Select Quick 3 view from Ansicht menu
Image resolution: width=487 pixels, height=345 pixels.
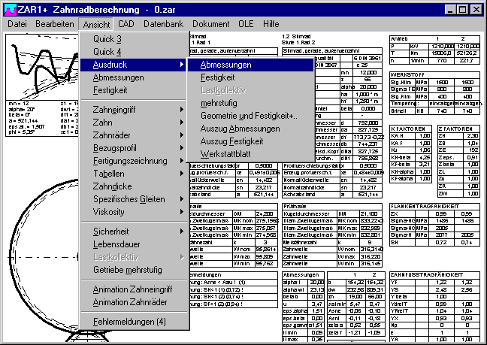pos(107,38)
